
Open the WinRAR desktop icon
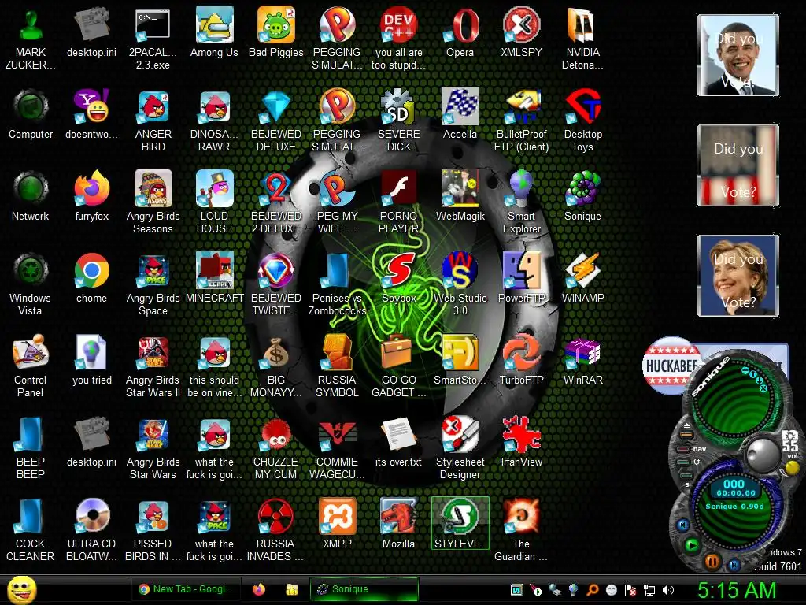point(583,360)
